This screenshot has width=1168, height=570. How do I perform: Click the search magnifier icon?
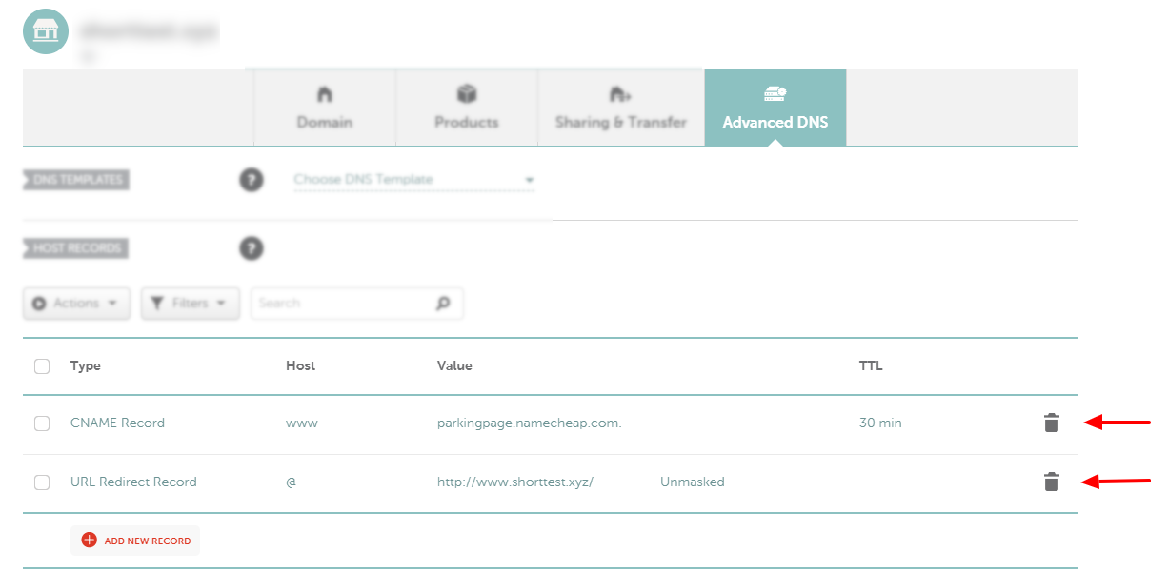(x=443, y=303)
